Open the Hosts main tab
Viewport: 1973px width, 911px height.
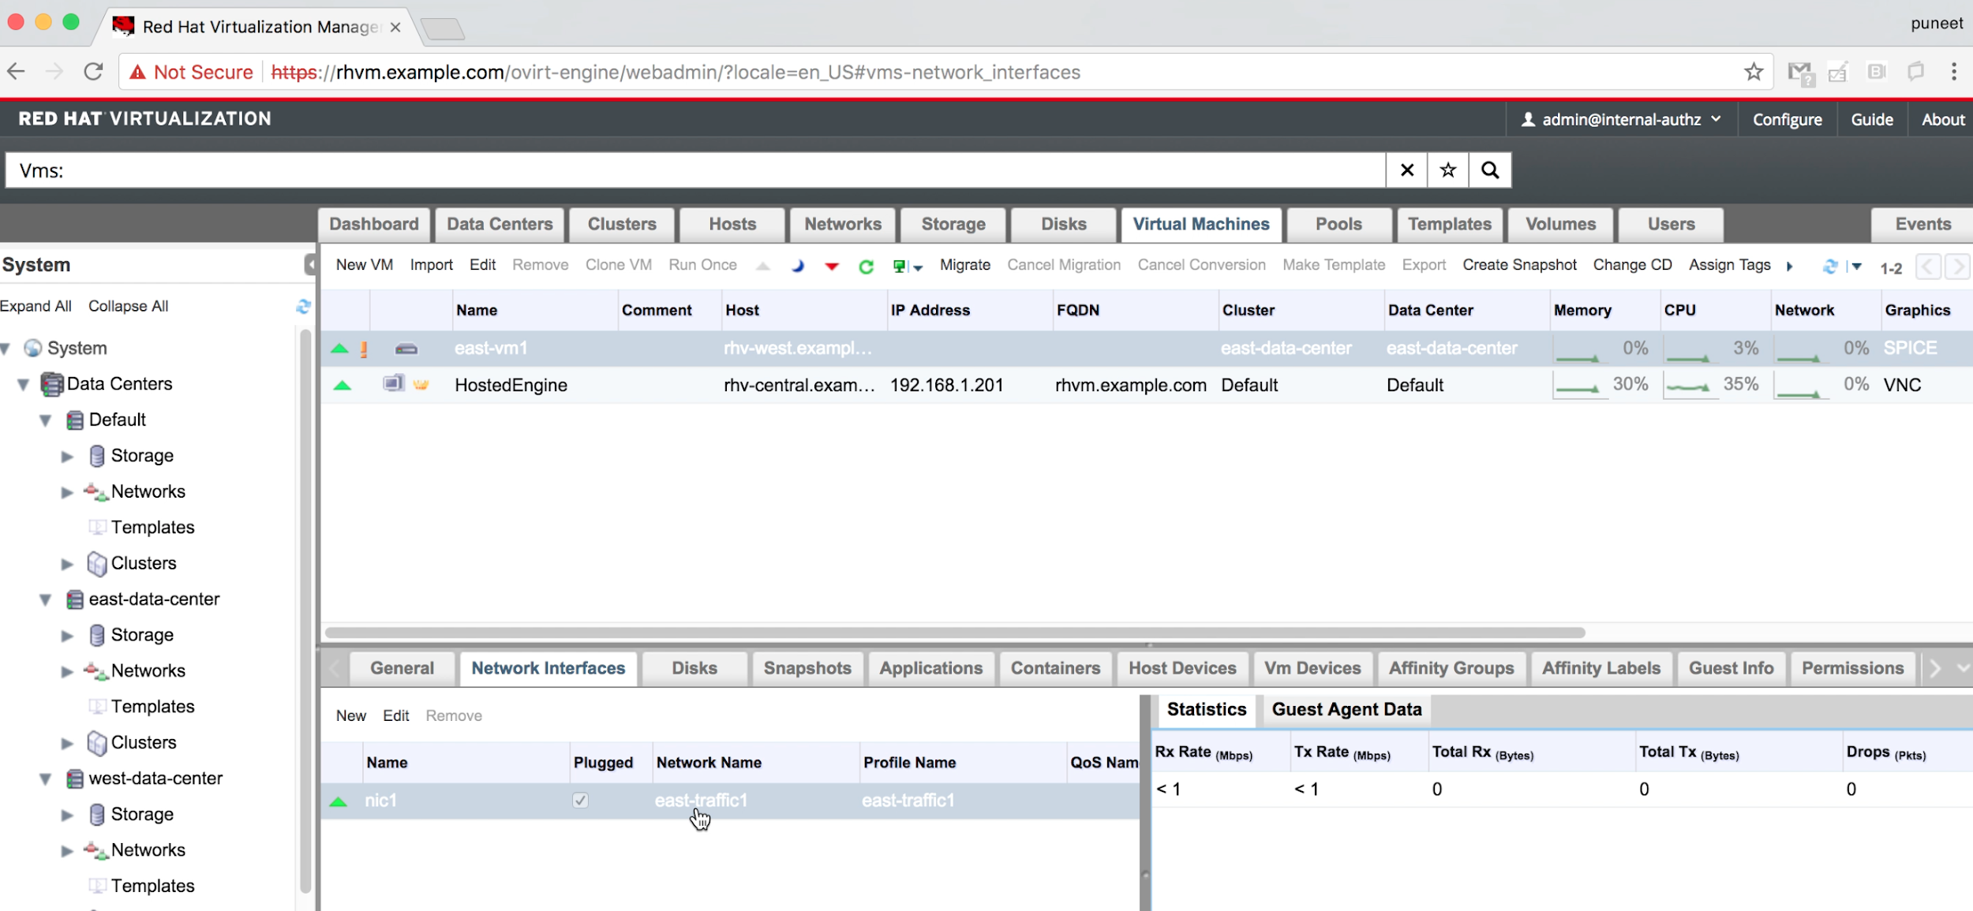pos(732,224)
